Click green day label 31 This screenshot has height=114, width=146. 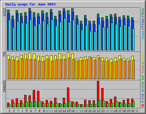(137, 111)
